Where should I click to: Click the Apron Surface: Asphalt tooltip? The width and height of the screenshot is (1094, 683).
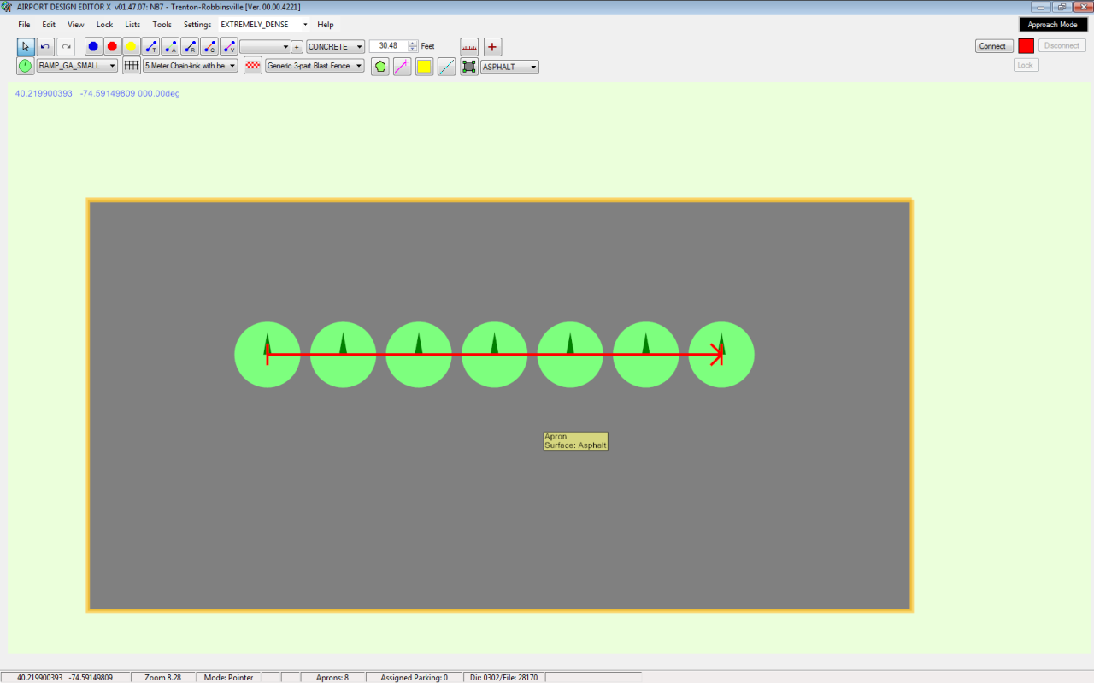coord(575,441)
